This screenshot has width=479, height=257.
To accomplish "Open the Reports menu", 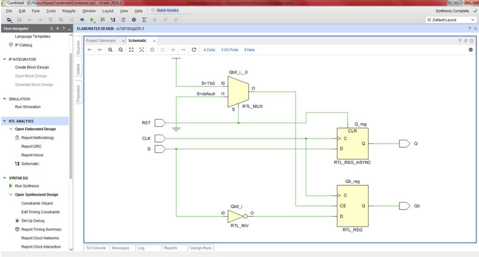I will coord(69,11).
